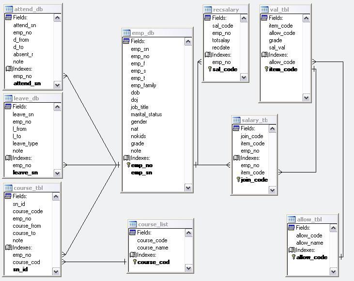Click the scroll-up arrow in course_tbl
Viewport: 354px width, 281px height.
point(56,197)
